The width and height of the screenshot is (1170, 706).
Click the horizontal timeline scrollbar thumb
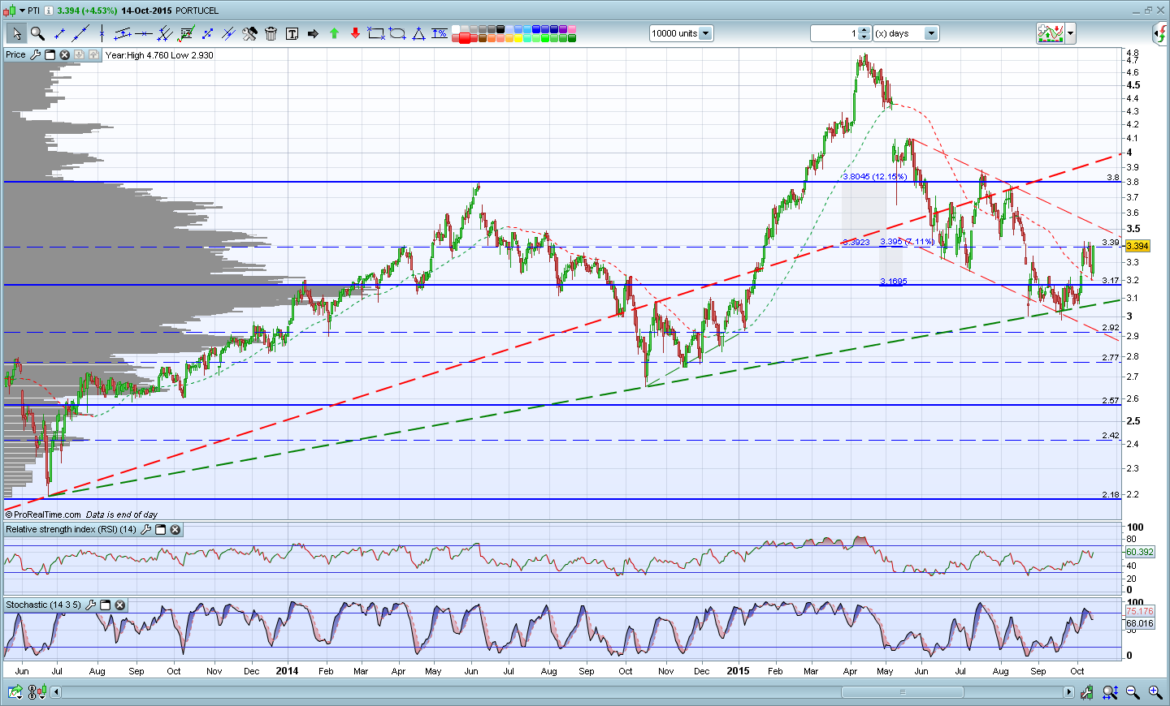pyautogui.click(x=902, y=692)
